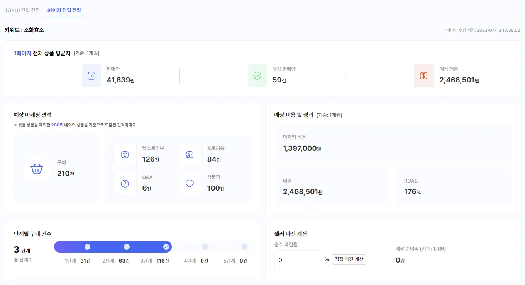Select step 4 dot on the slider

pyautogui.click(x=205, y=247)
